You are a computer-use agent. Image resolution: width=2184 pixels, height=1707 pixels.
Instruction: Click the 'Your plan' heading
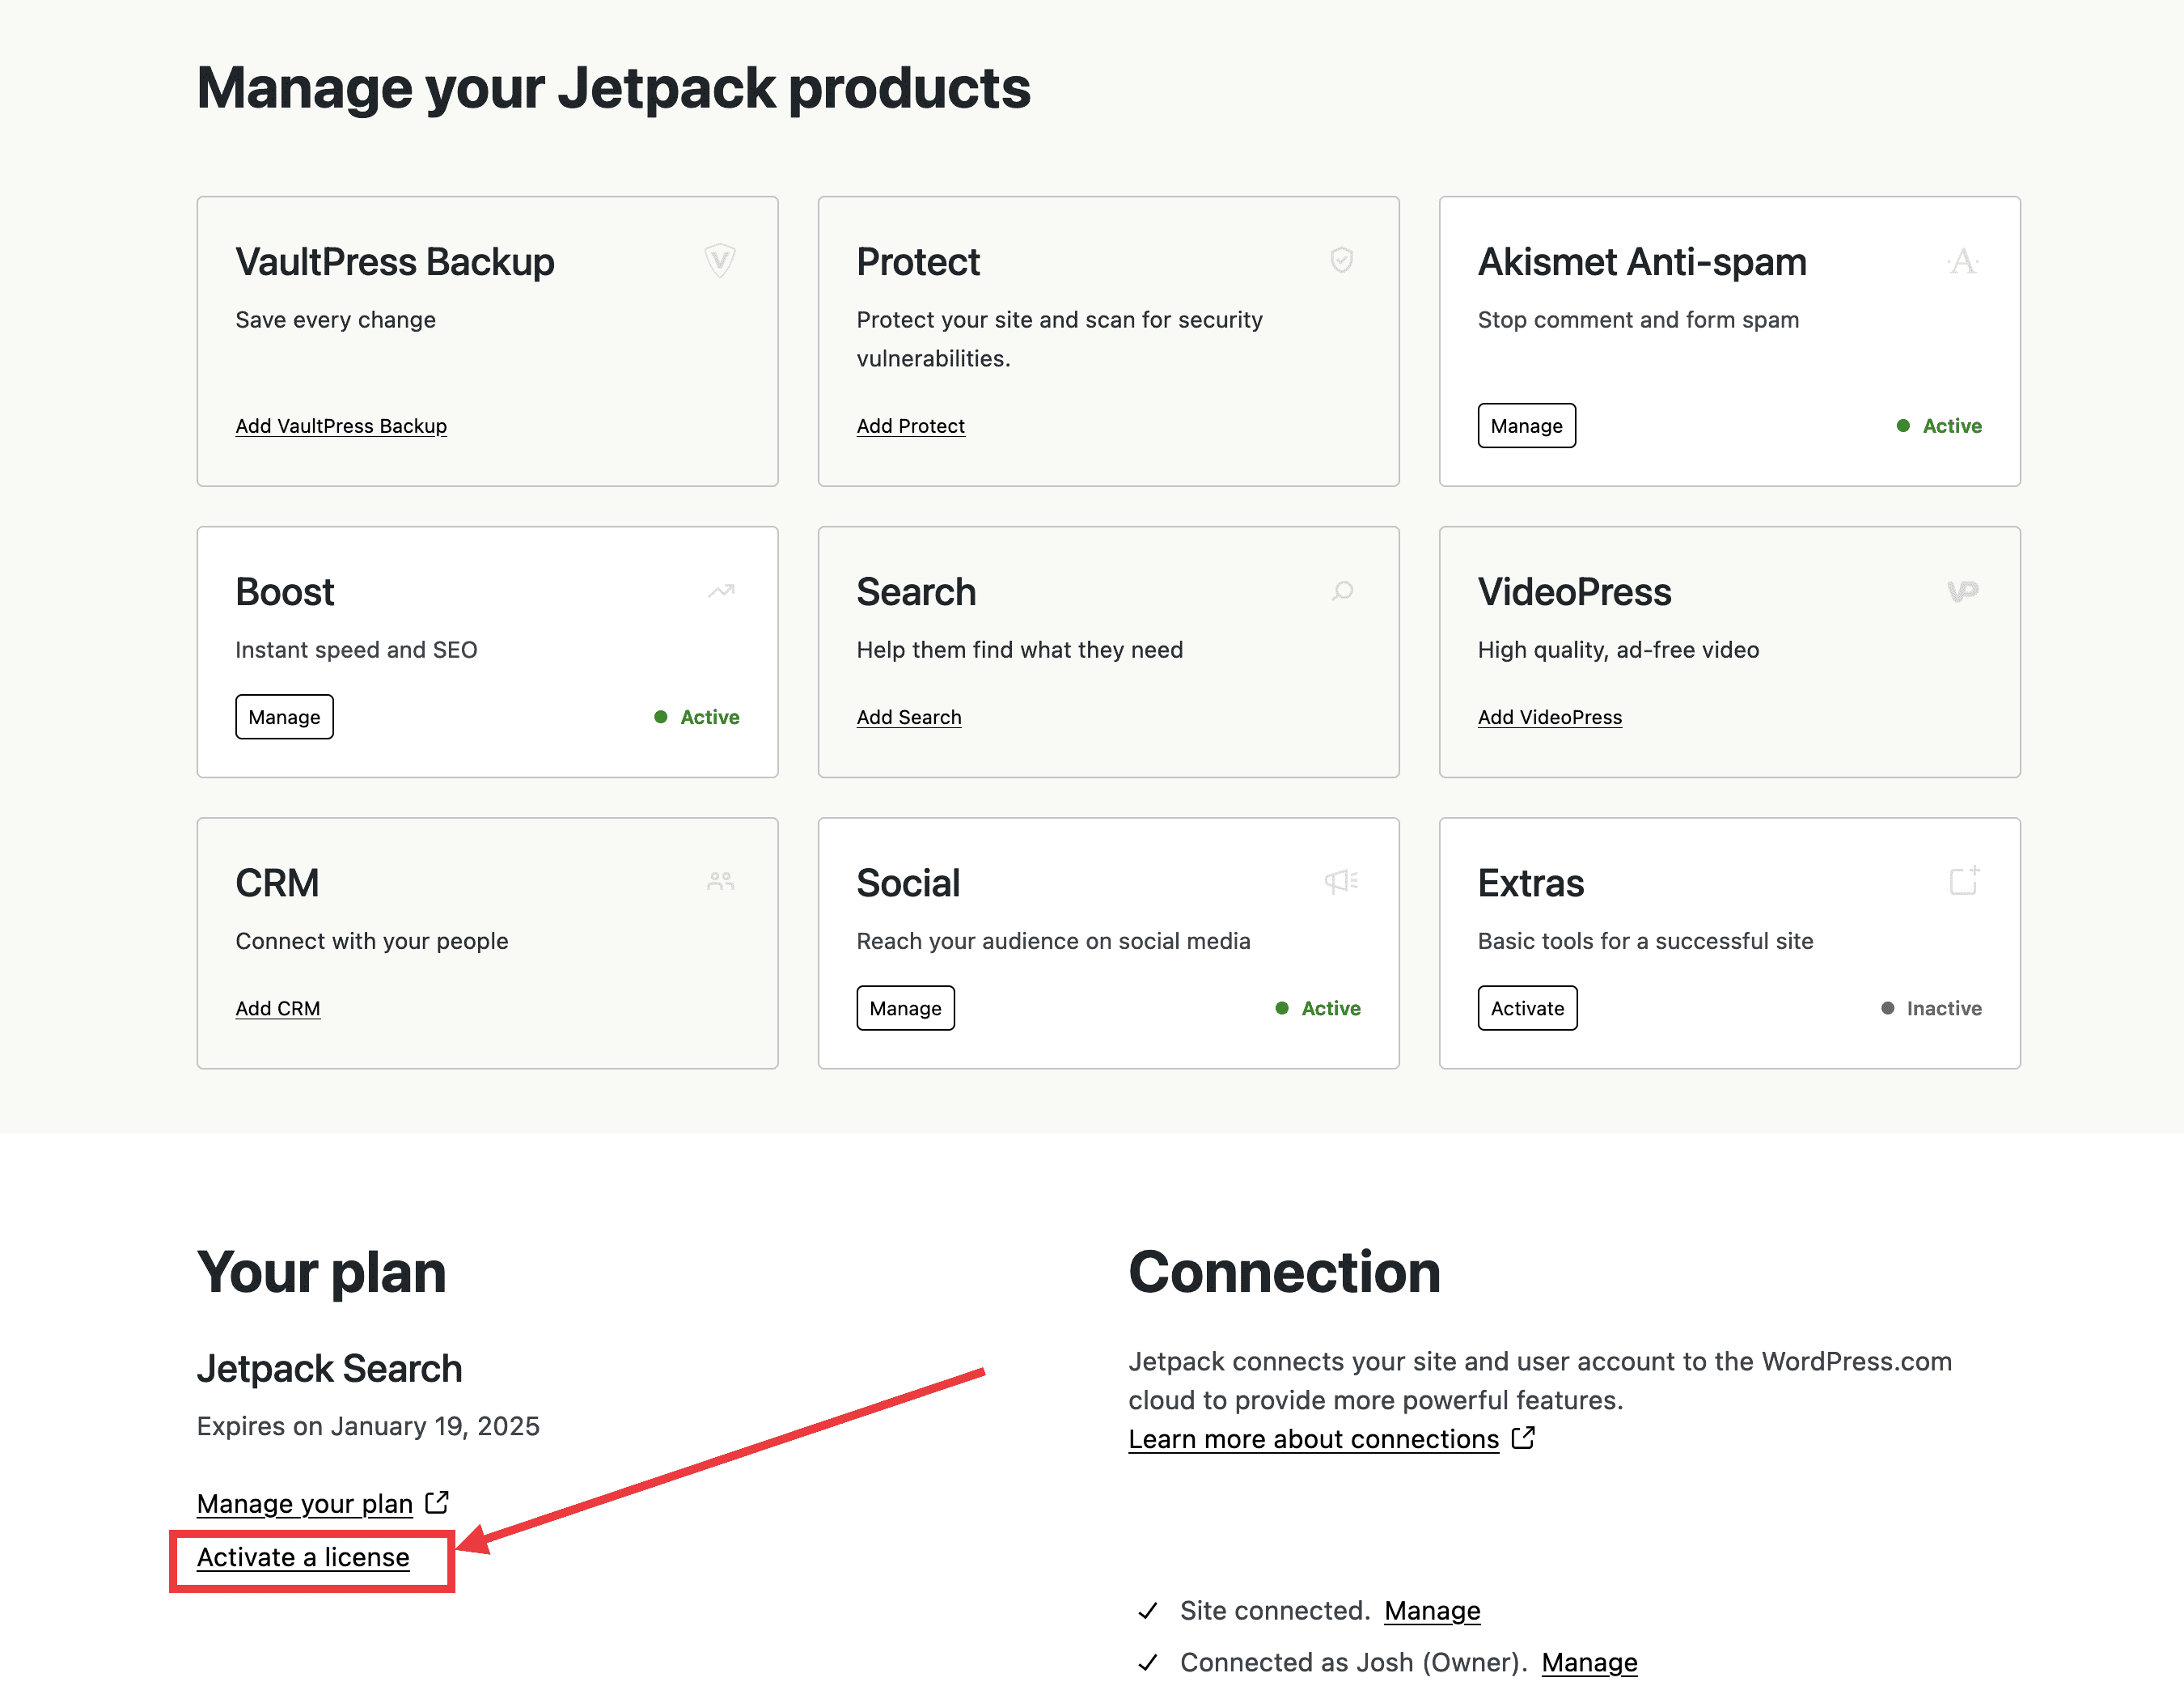321,1273
